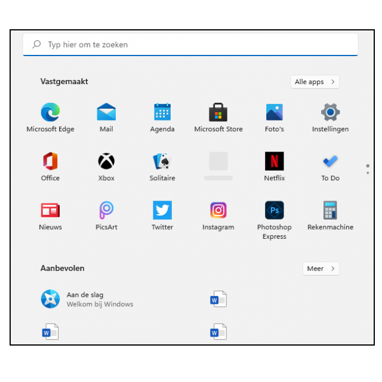Open the Rekenmachine calculator

pos(330,216)
